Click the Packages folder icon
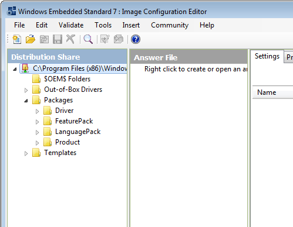Image resolution: width=293 pixels, height=227 pixels. pyautogui.click(x=36, y=100)
